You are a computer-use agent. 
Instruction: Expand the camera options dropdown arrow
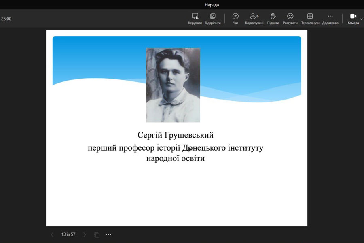coord(362,19)
